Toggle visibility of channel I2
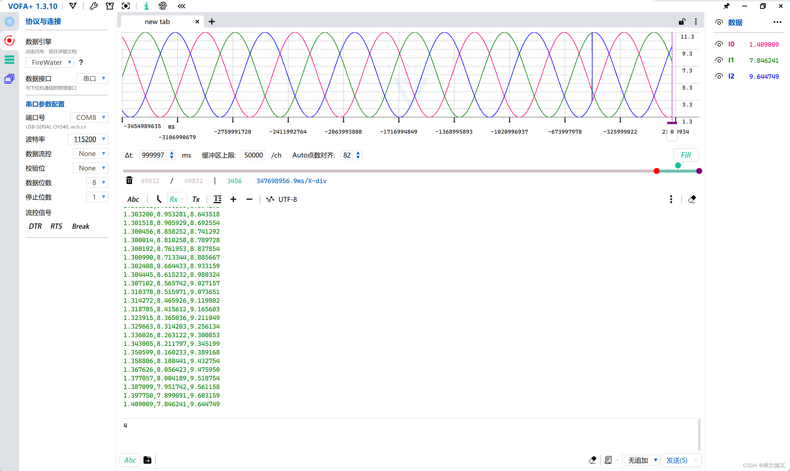This screenshot has height=471, width=790. coord(719,76)
